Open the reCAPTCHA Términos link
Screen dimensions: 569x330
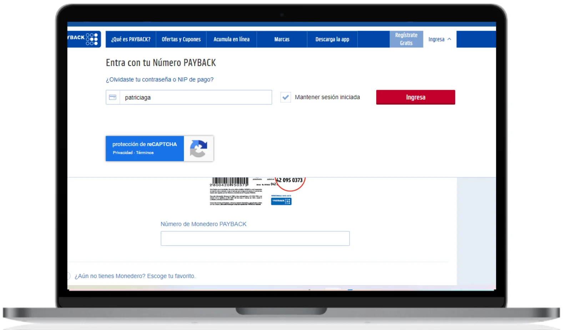[145, 153]
